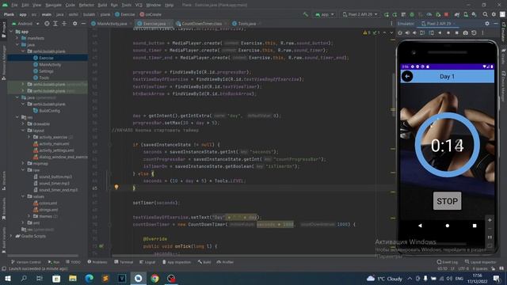
Task: Expand the drawable folder
Action: tap(23, 123)
